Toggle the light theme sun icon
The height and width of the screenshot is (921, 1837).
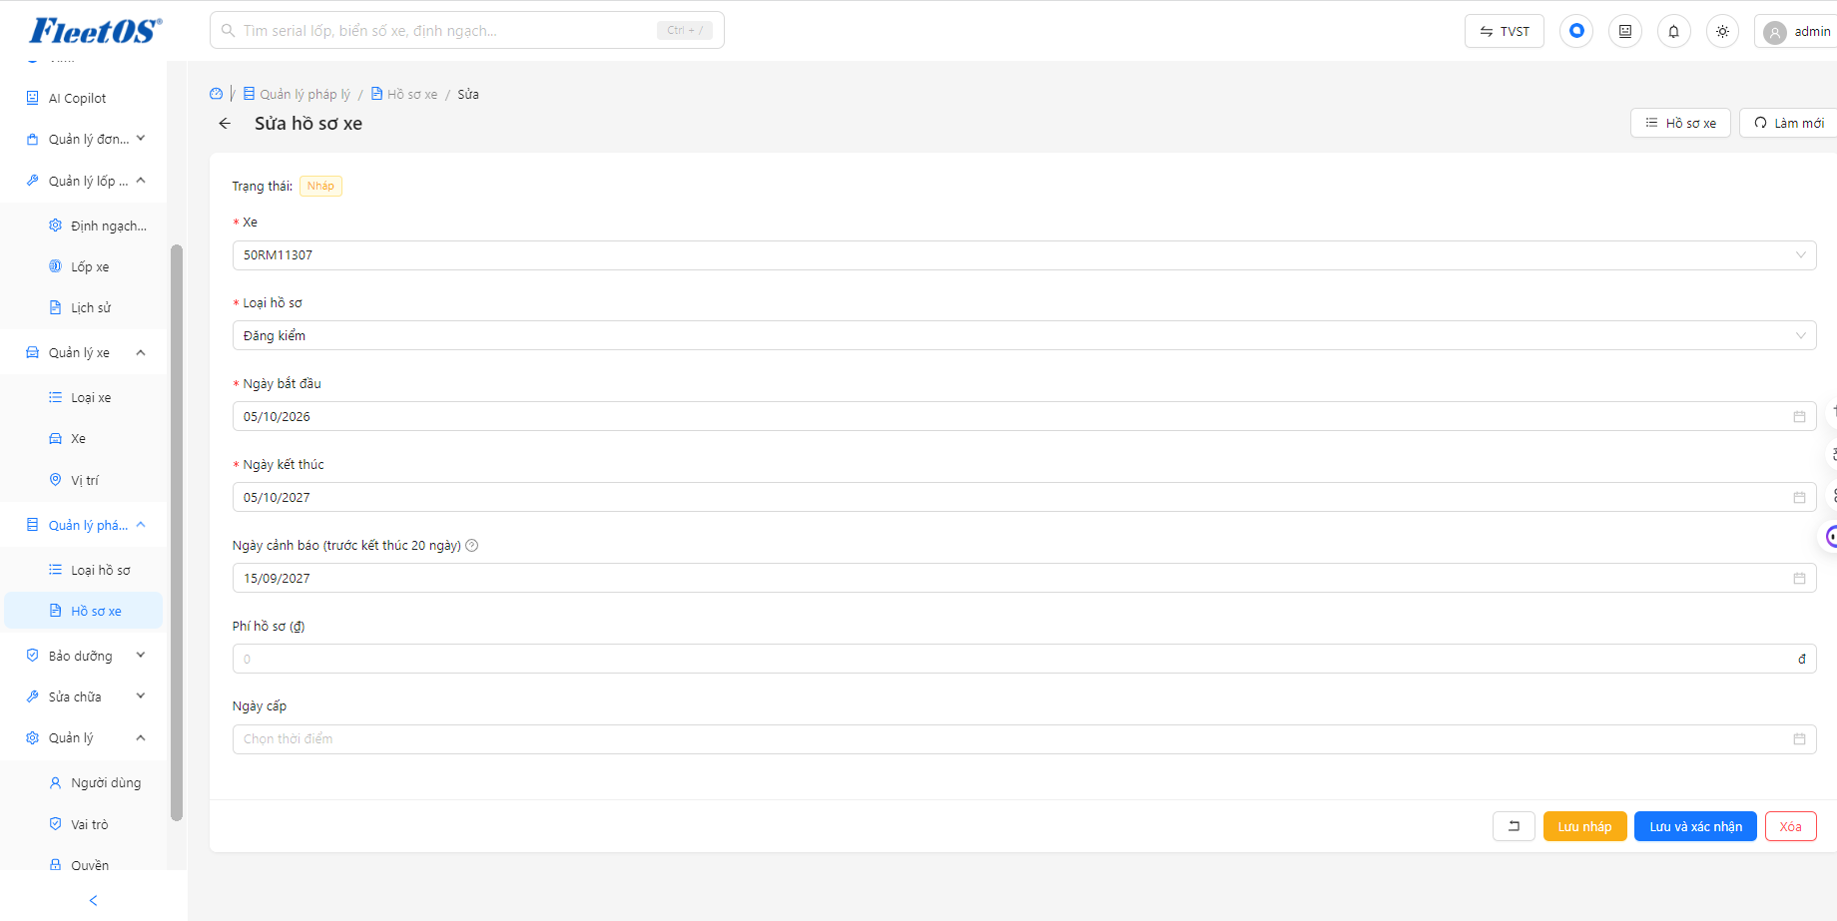tap(1723, 31)
